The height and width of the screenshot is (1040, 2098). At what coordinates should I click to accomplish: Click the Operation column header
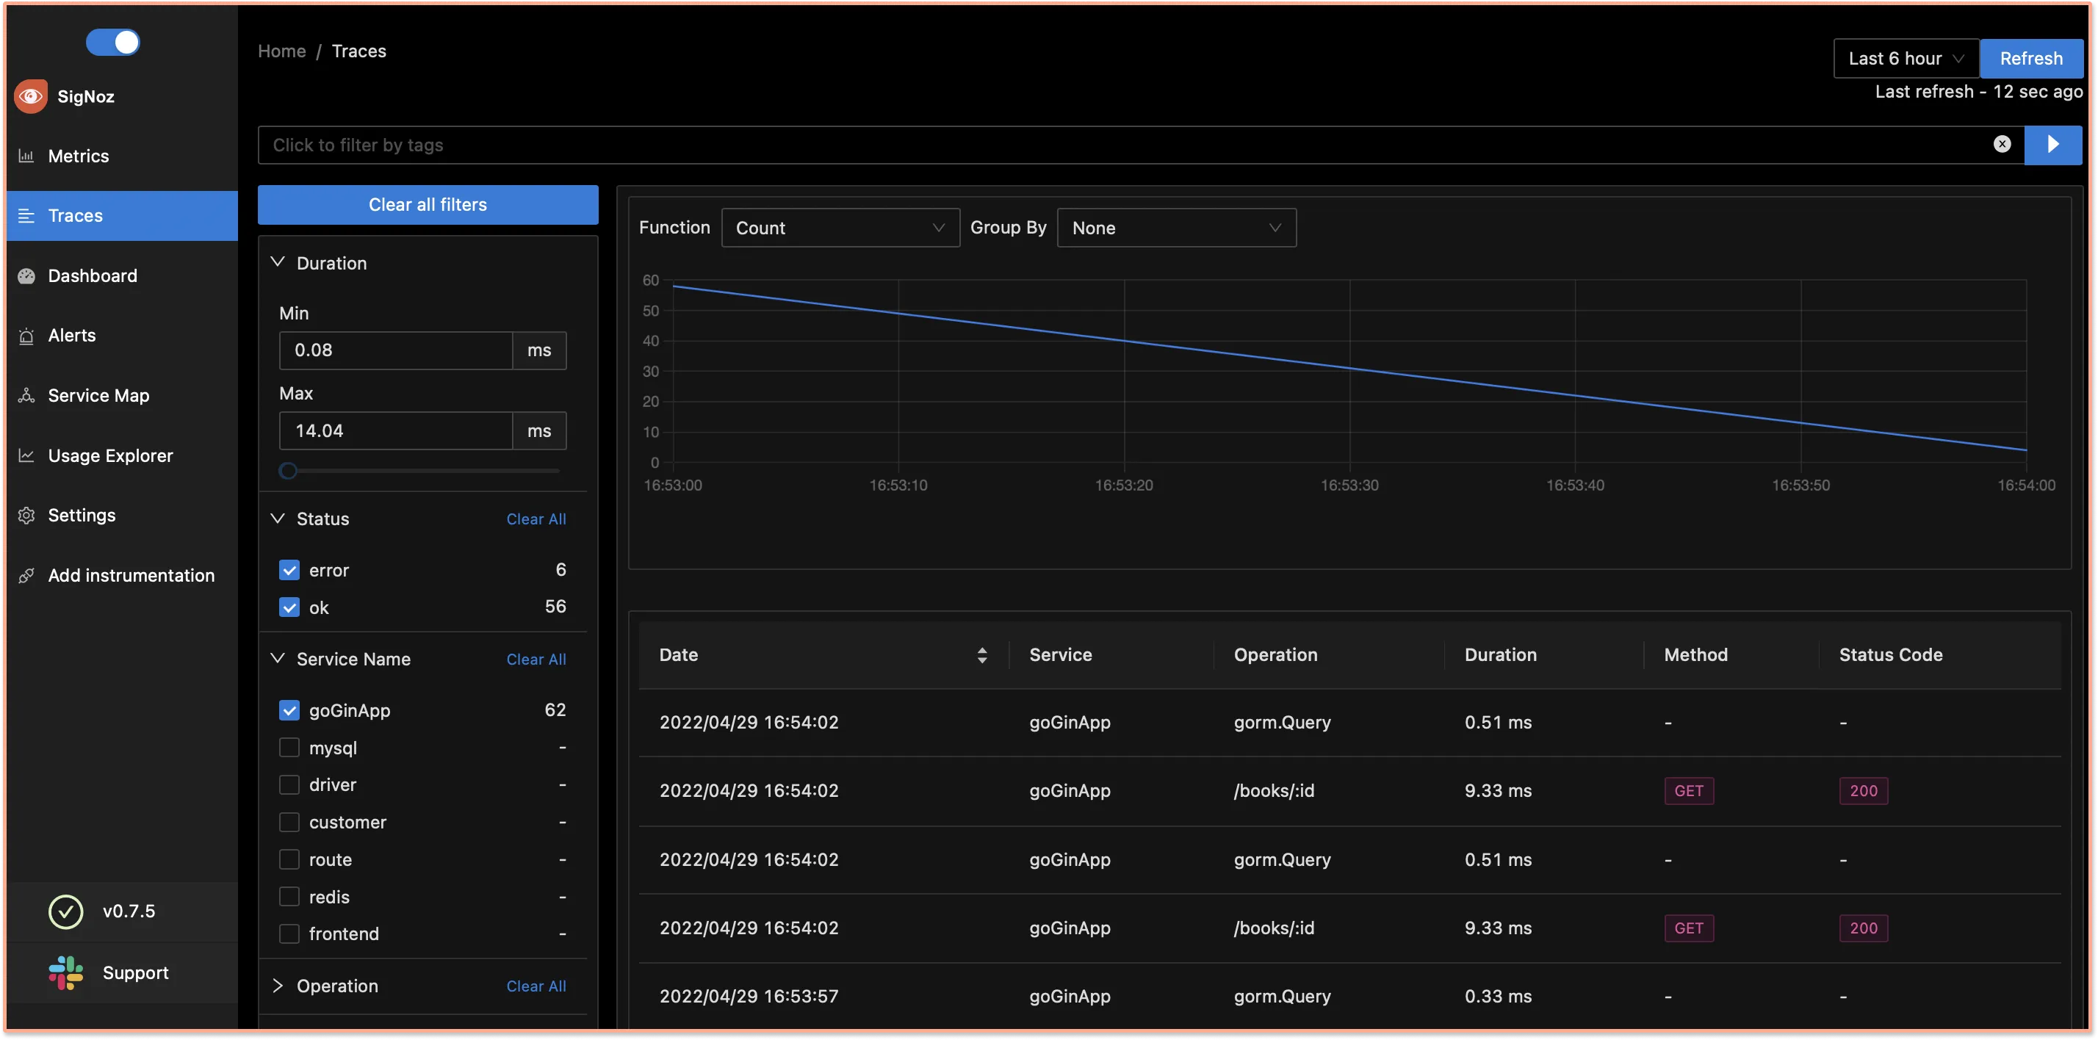[x=1275, y=655]
